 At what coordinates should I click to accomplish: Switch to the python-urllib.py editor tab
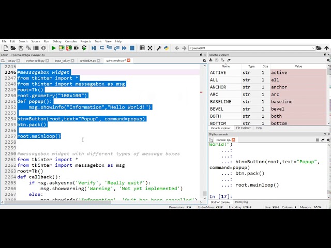coord(35,61)
